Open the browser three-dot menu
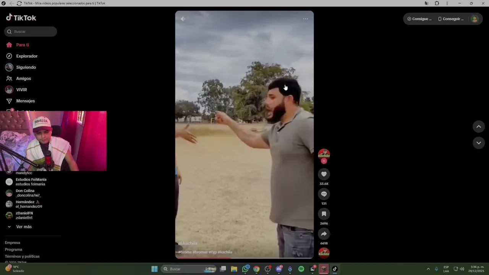The height and width of the screenshot is (275, 489). [447, 3]
